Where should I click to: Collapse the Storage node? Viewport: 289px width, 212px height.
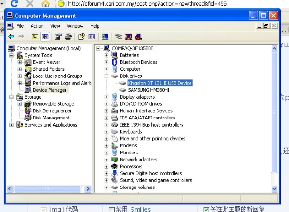pyautogui.click(x=11, y=97)
